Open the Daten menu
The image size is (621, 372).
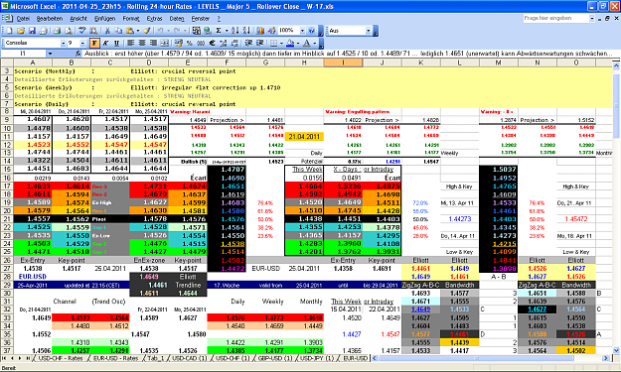(x=177, y=18)
